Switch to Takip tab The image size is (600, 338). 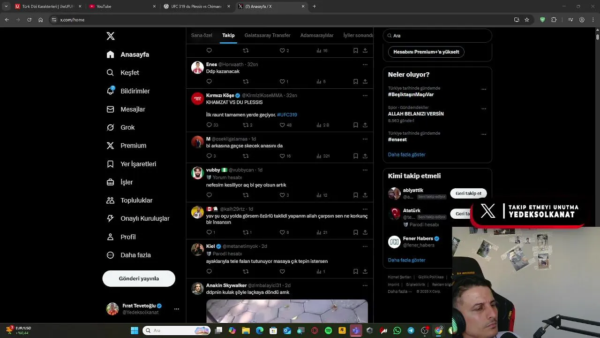(228, 36)
